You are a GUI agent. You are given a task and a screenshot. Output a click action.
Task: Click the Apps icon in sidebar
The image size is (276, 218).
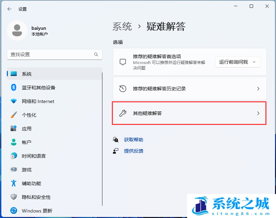pos(14,129)
